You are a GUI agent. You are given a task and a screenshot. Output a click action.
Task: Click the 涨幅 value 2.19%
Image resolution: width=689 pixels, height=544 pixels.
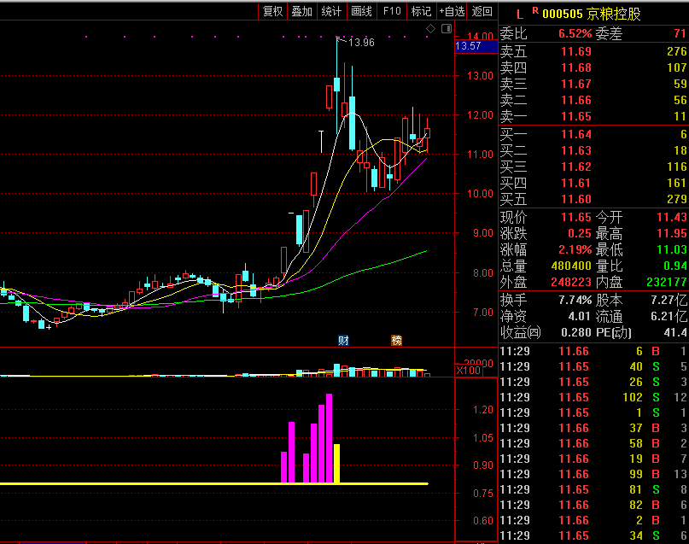tap(575, 250)
